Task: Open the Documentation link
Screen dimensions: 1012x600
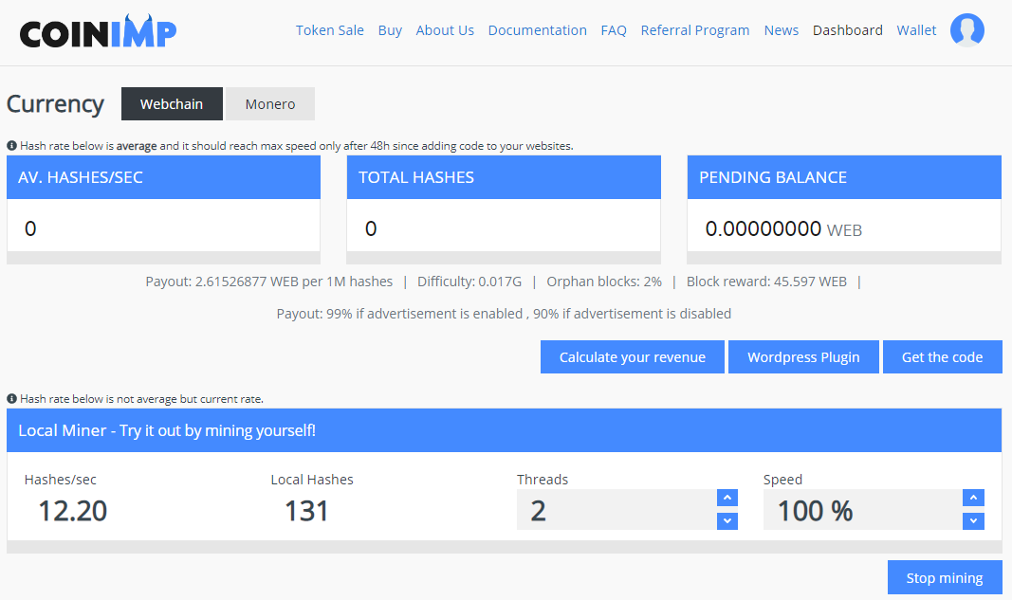Action: (537, 30)
